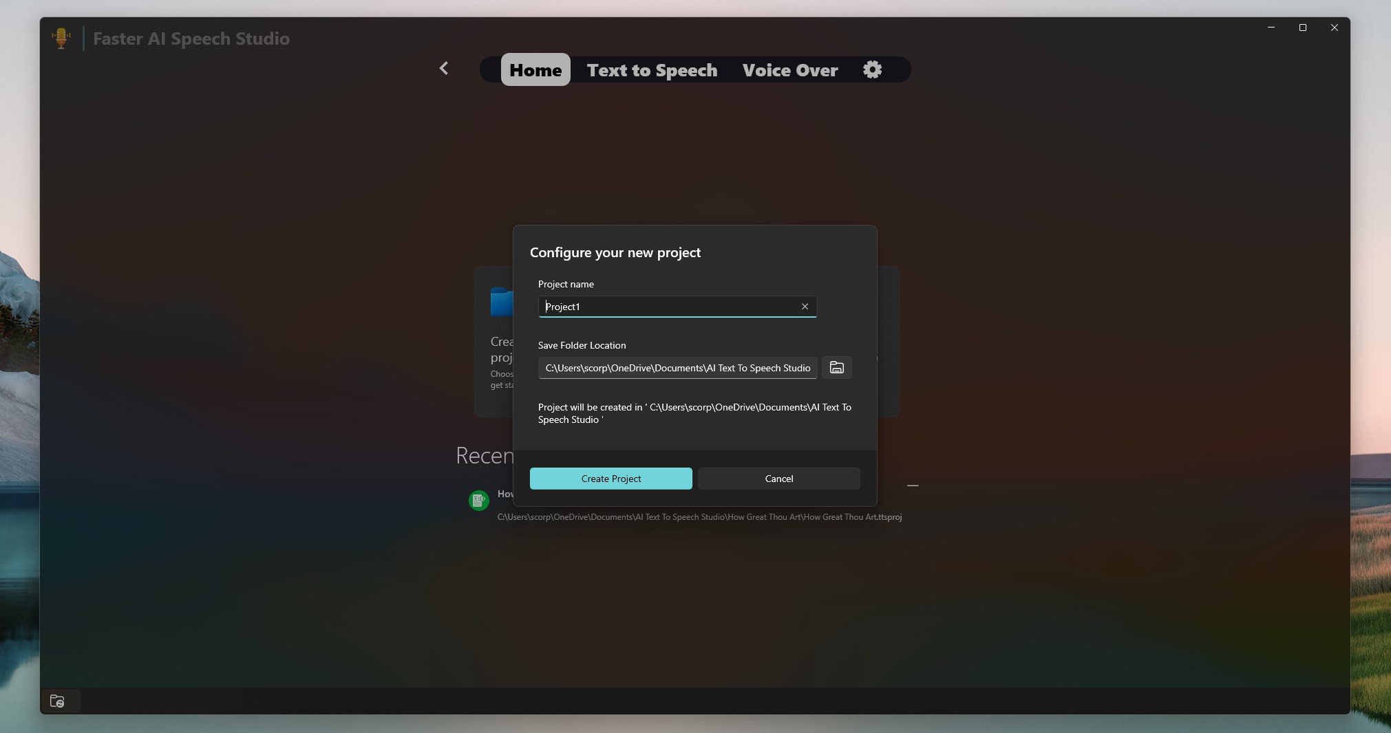
Task: Navigate back with the back arrow
Action: point(444,69)
